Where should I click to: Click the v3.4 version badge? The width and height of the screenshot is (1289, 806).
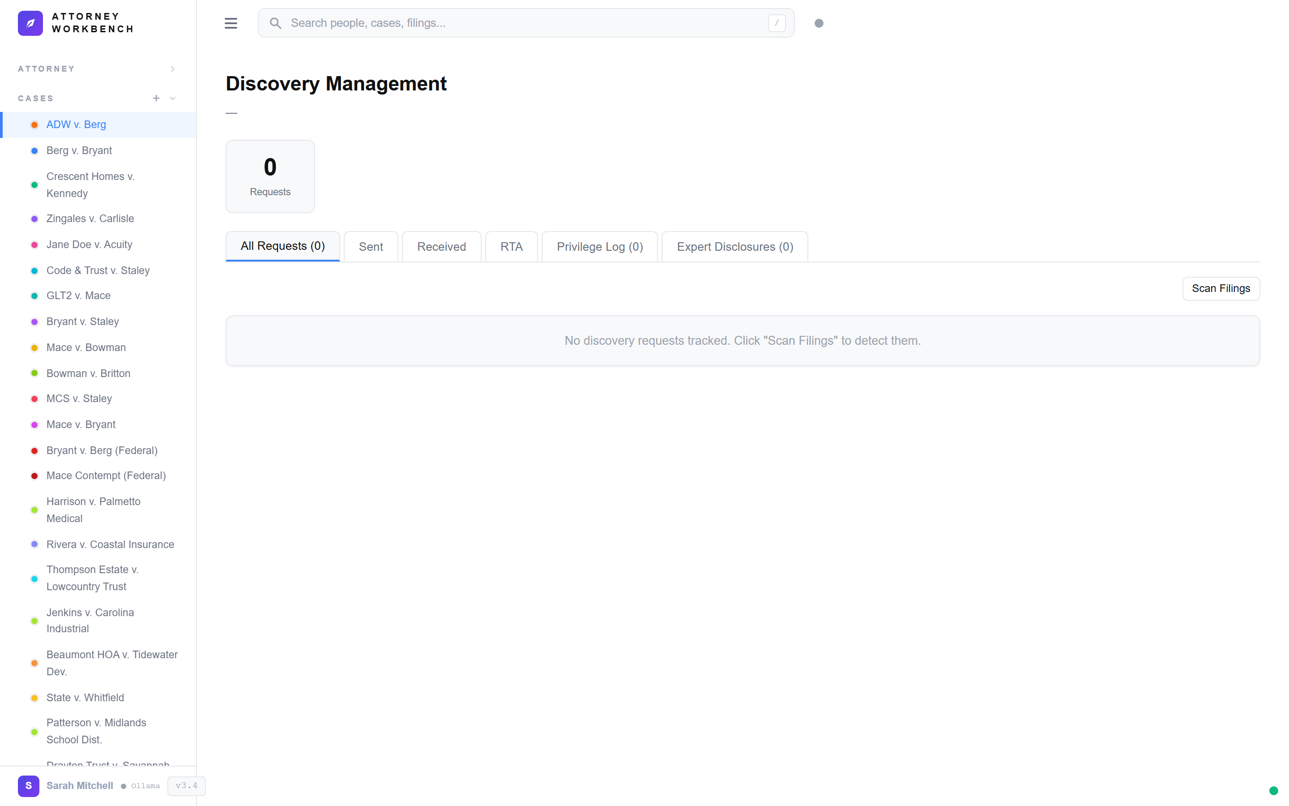click(x=186, y=786)
